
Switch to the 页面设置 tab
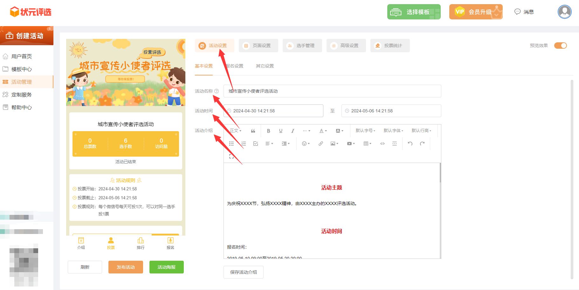(x=258, y=46)
